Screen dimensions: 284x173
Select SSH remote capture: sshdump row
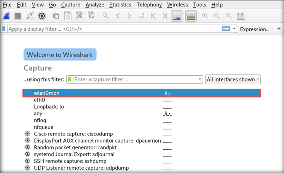142,161
